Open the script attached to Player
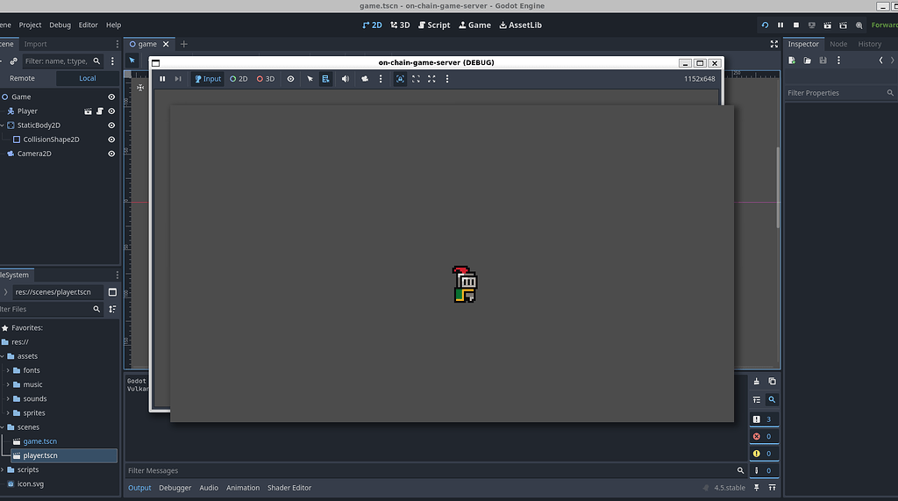Screen dimensions: 898x501 click(100, 111)
